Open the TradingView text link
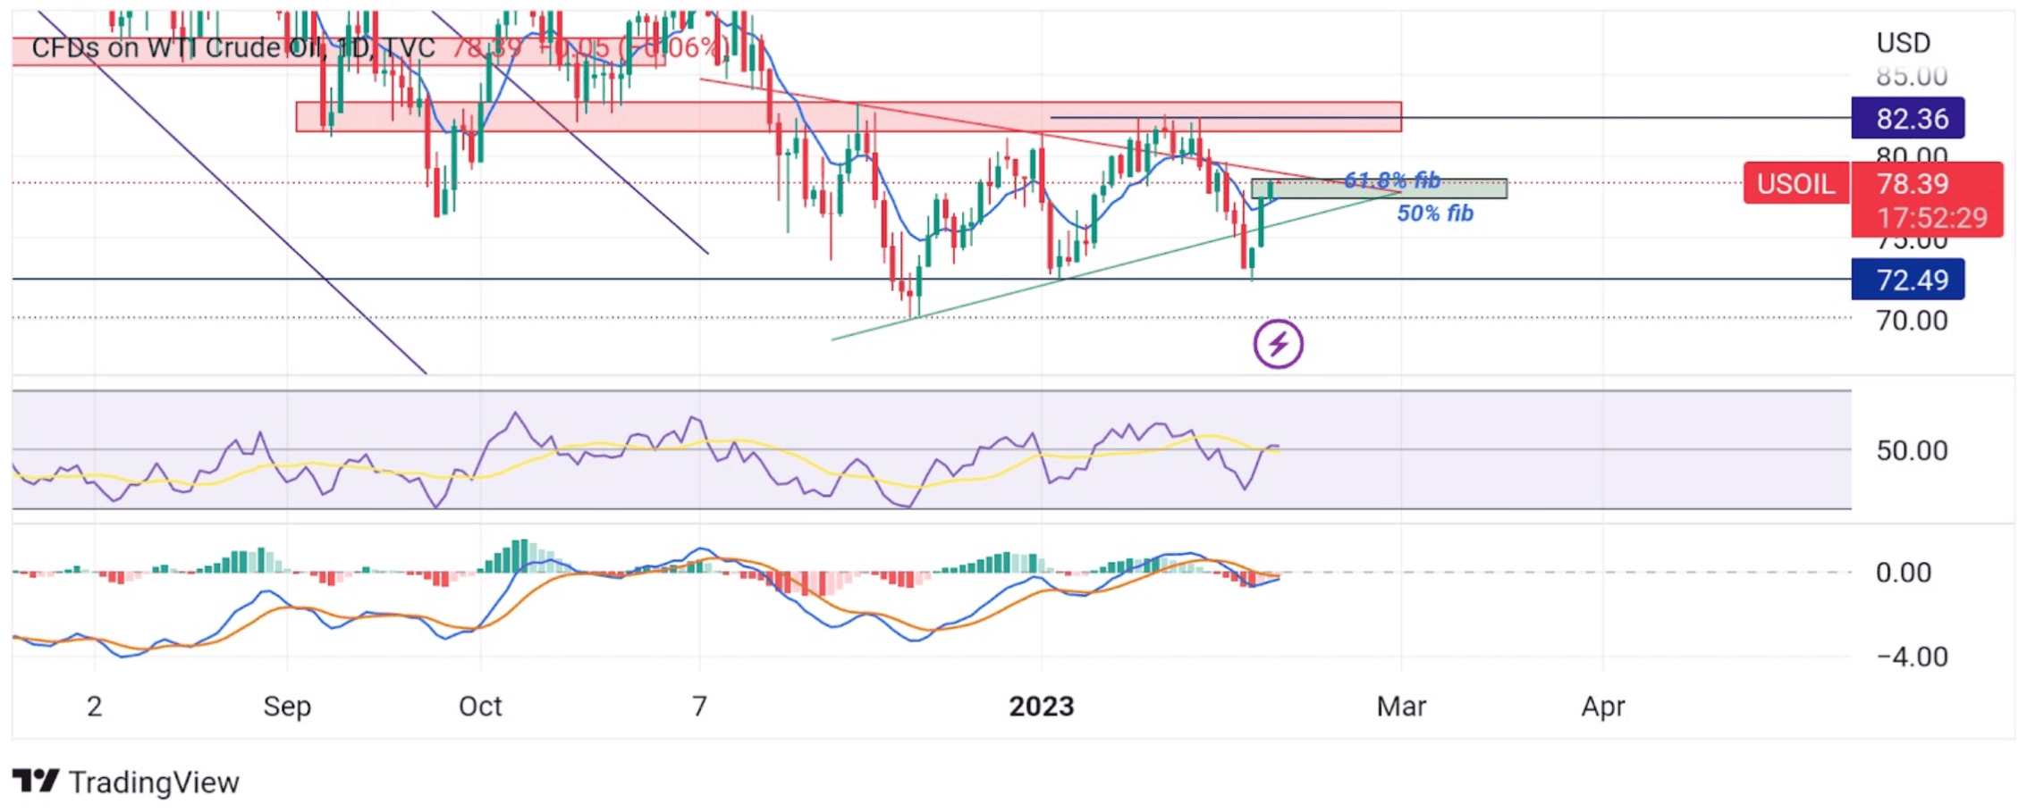 pyautogui.click(x=154, y=783)
